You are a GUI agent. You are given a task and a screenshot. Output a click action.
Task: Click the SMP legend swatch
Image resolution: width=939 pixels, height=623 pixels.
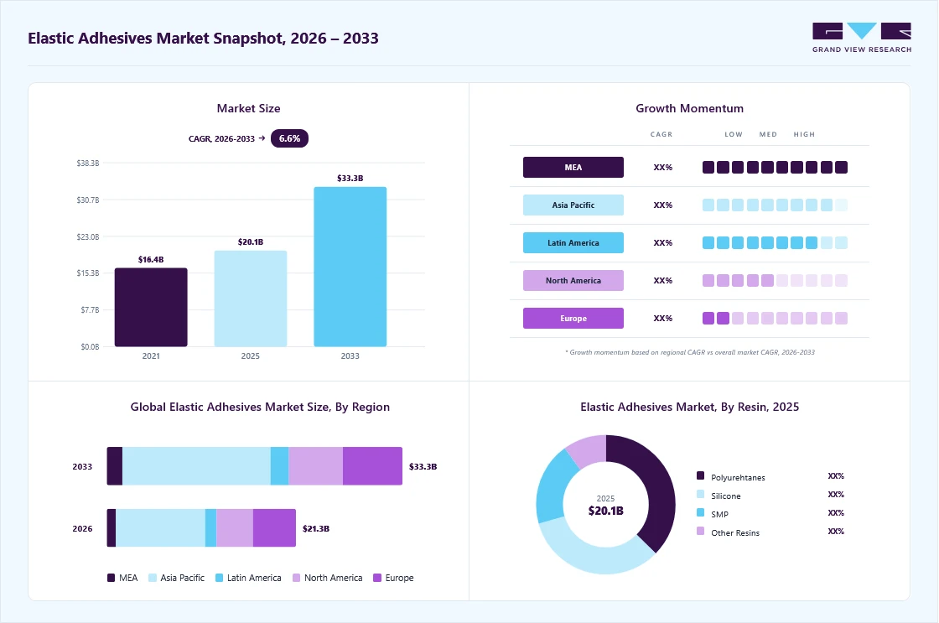point(700,513)
